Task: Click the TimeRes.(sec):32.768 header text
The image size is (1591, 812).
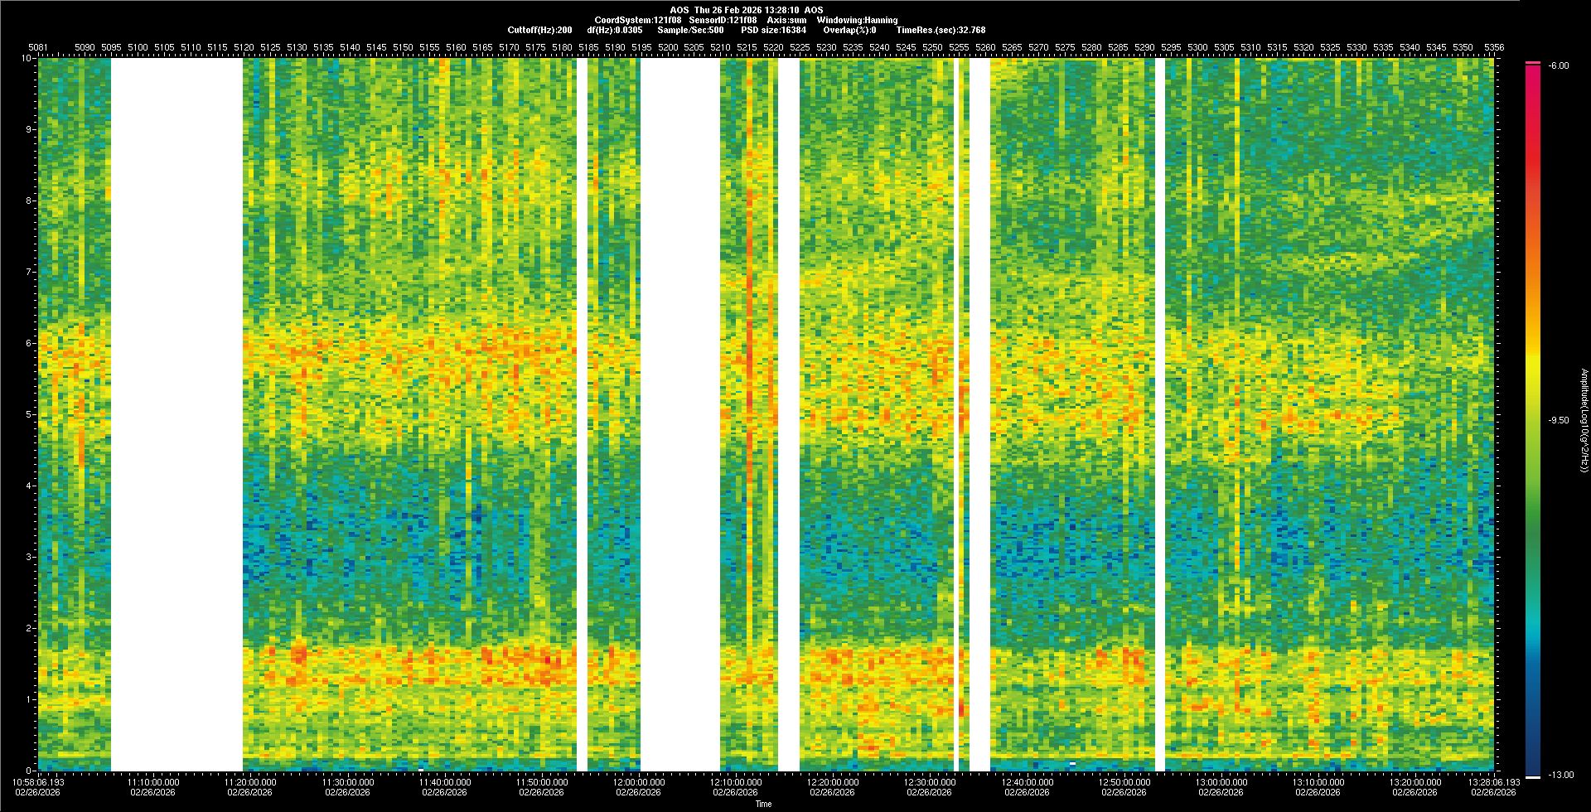Action: [x=941, y=30]
